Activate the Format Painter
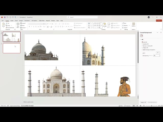This screenshot has height=122, width=163. 10,28
